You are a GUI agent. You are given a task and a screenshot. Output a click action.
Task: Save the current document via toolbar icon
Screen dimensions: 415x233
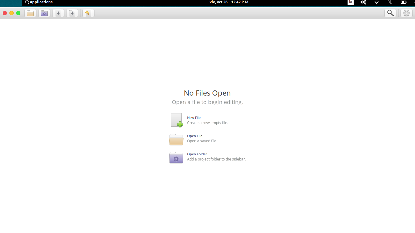58,13
